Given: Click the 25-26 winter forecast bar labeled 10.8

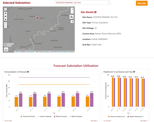Looking at the screenshot, I should point(92,100).
